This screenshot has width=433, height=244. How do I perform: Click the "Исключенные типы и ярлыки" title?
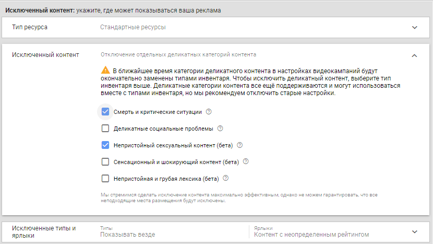[x=44, y=231]
